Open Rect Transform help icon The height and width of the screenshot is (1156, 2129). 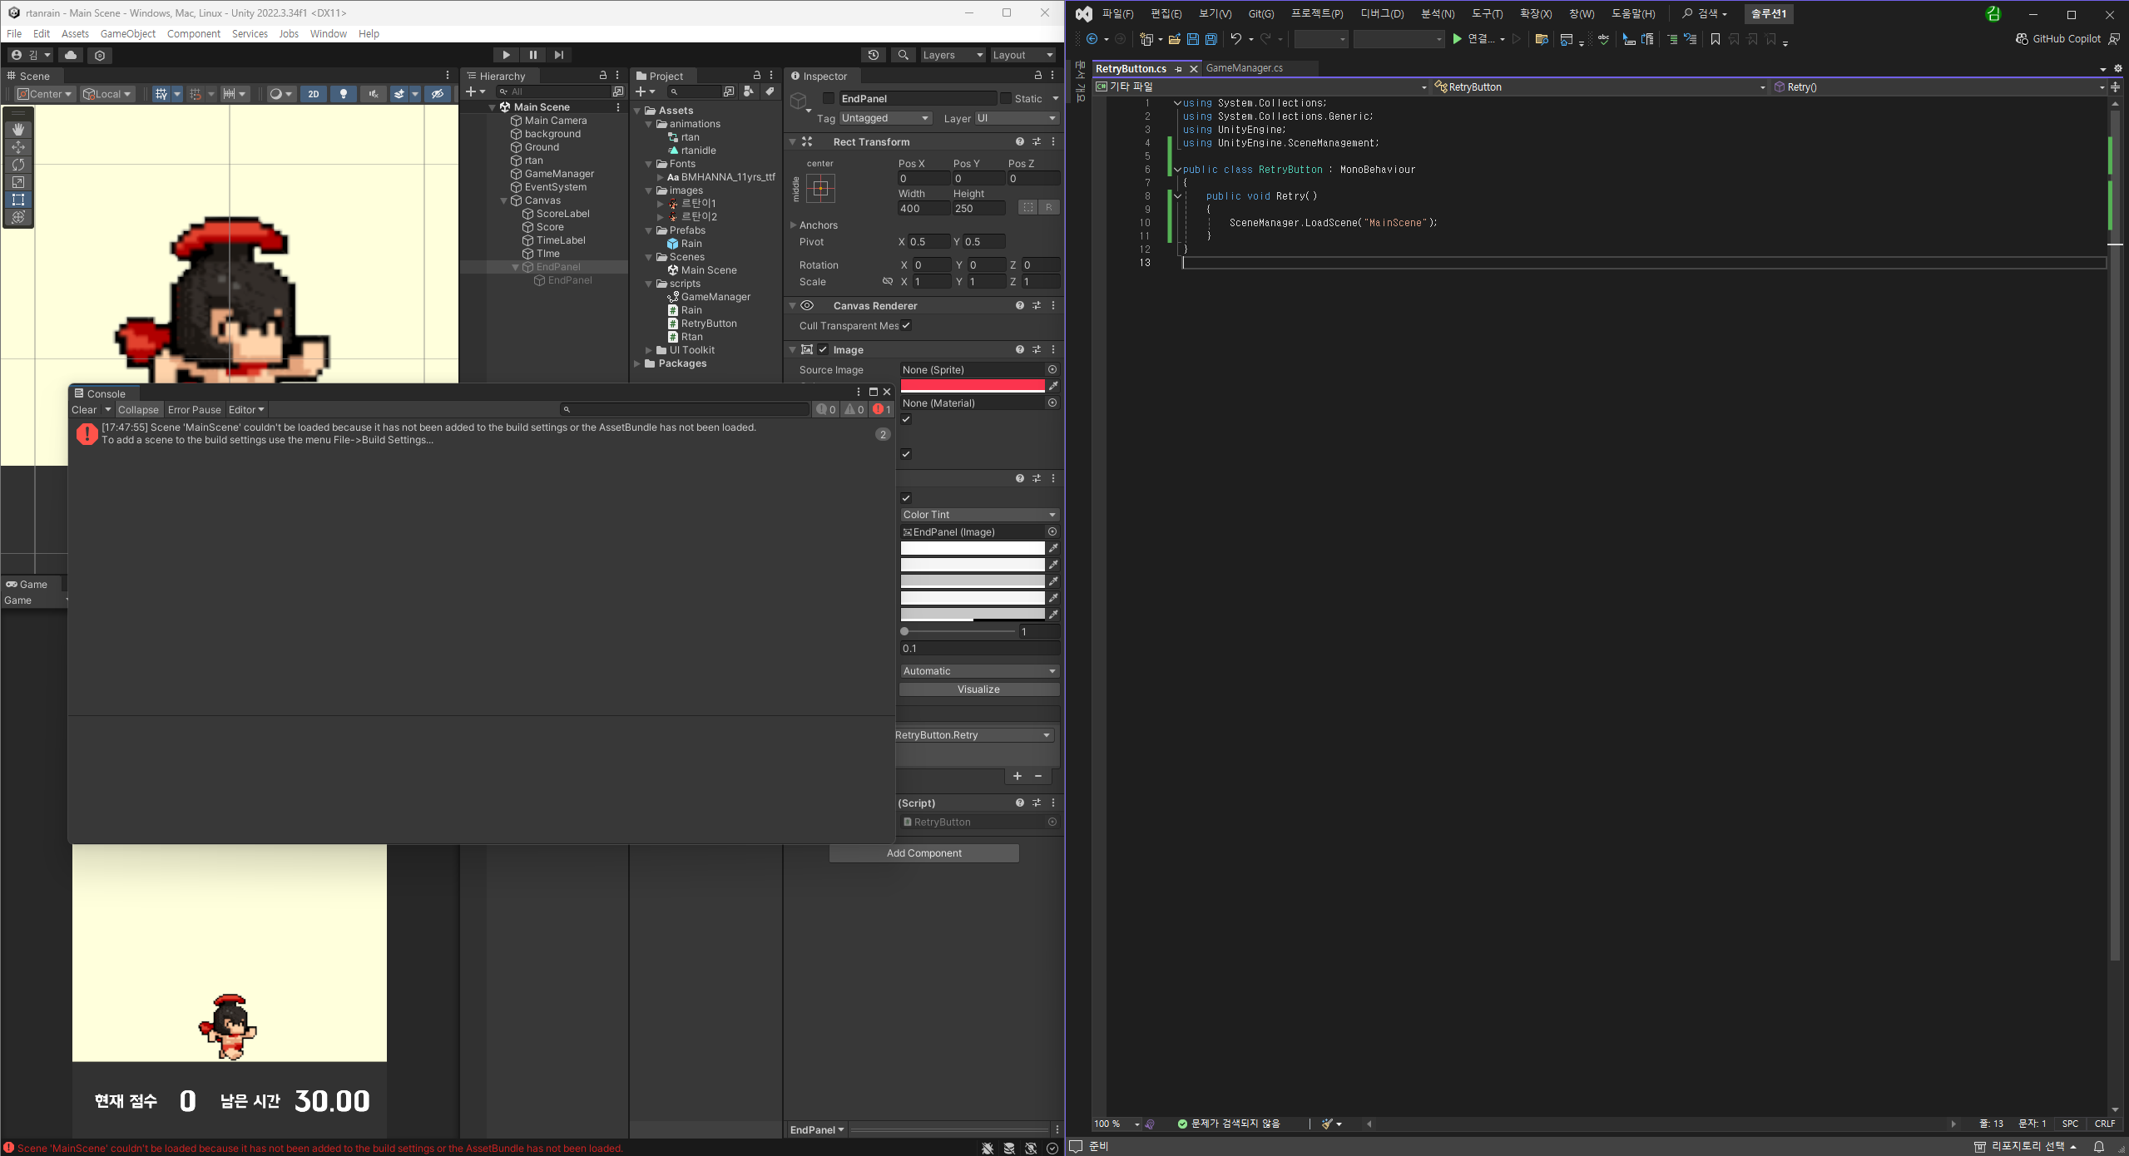(1019, 141)
